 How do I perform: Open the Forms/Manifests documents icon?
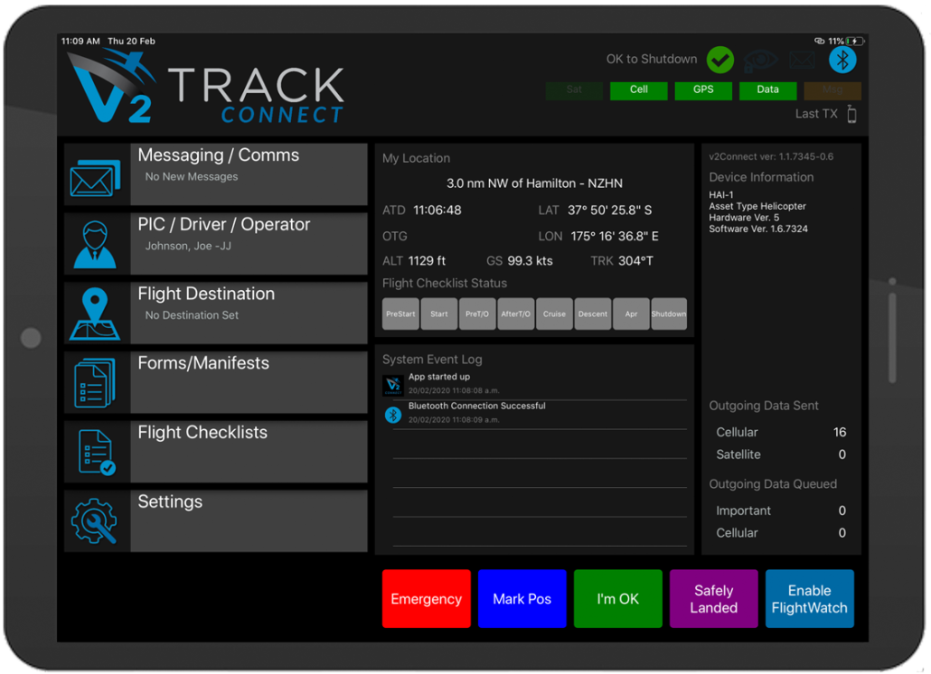[96, 383]
